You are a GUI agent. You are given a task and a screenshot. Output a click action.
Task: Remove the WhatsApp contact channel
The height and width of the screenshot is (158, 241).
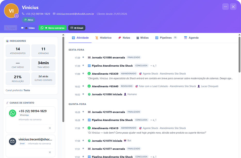(50, 128)
